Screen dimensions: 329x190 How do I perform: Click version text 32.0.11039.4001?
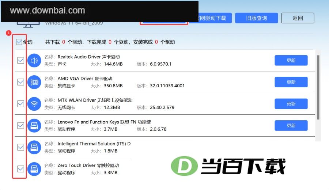(x=167, y=85)
